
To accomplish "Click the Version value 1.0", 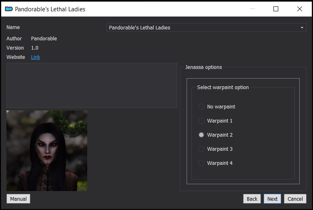I will pyautogui.click(x=35, y=48).
